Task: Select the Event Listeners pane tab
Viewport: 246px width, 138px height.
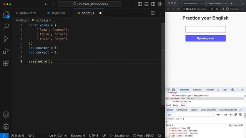Action: [x=208, y=110]
